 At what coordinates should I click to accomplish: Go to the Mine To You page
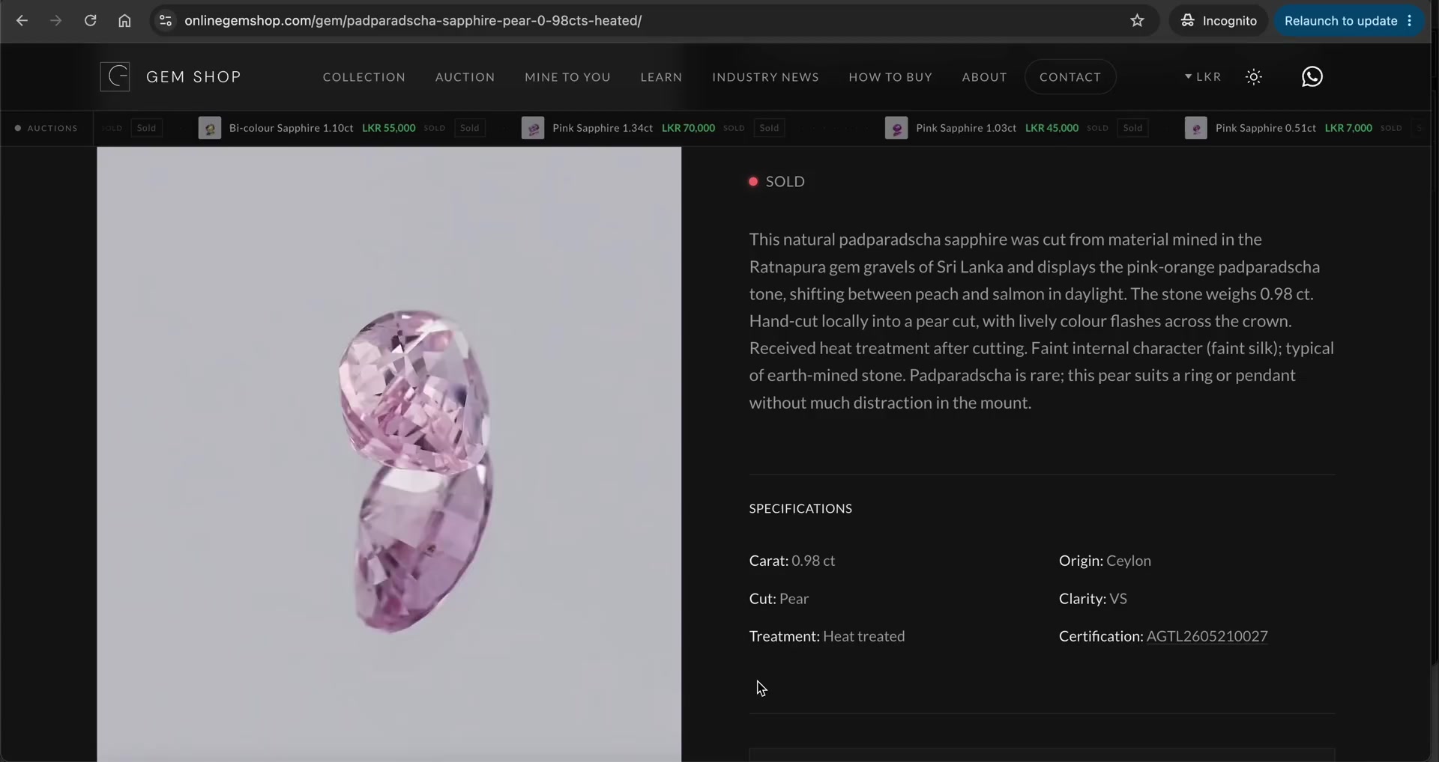pyautogui.click(x=567, y=76)
